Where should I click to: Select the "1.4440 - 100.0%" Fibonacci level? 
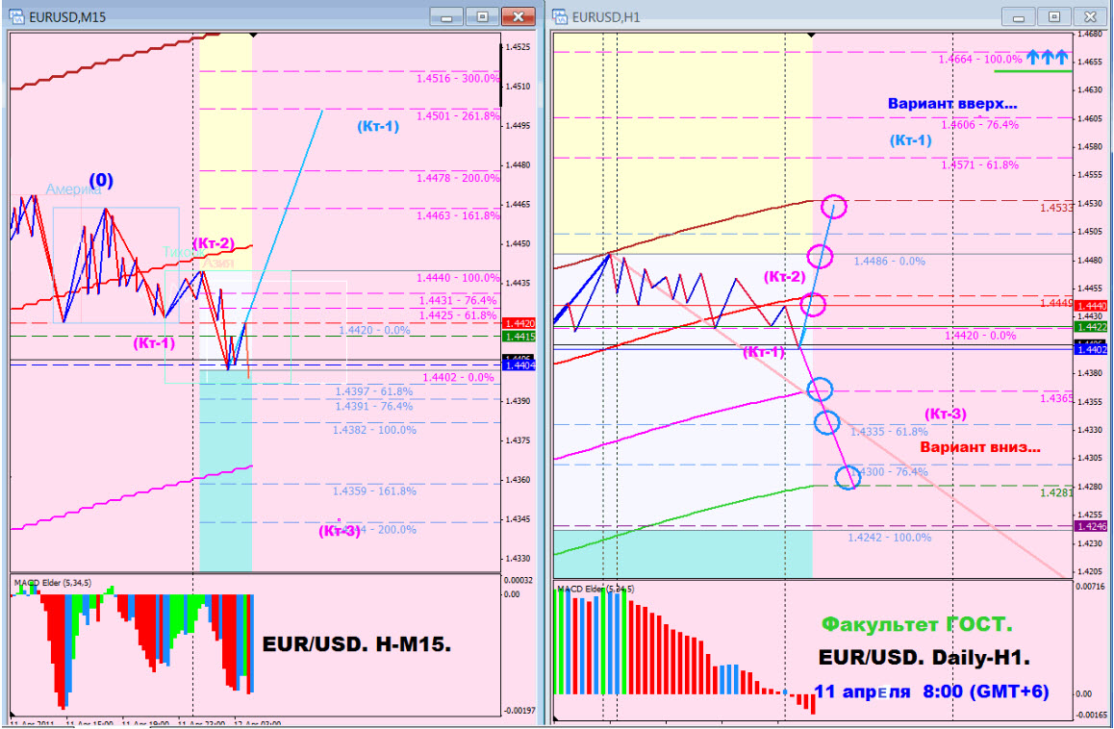[458, 278]
